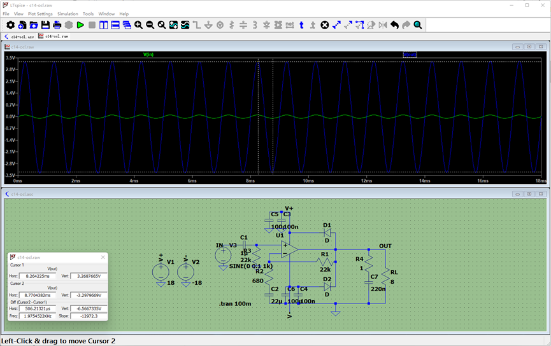
Task: Click the Slope -12972.3 field
Action: pos(89,316)
